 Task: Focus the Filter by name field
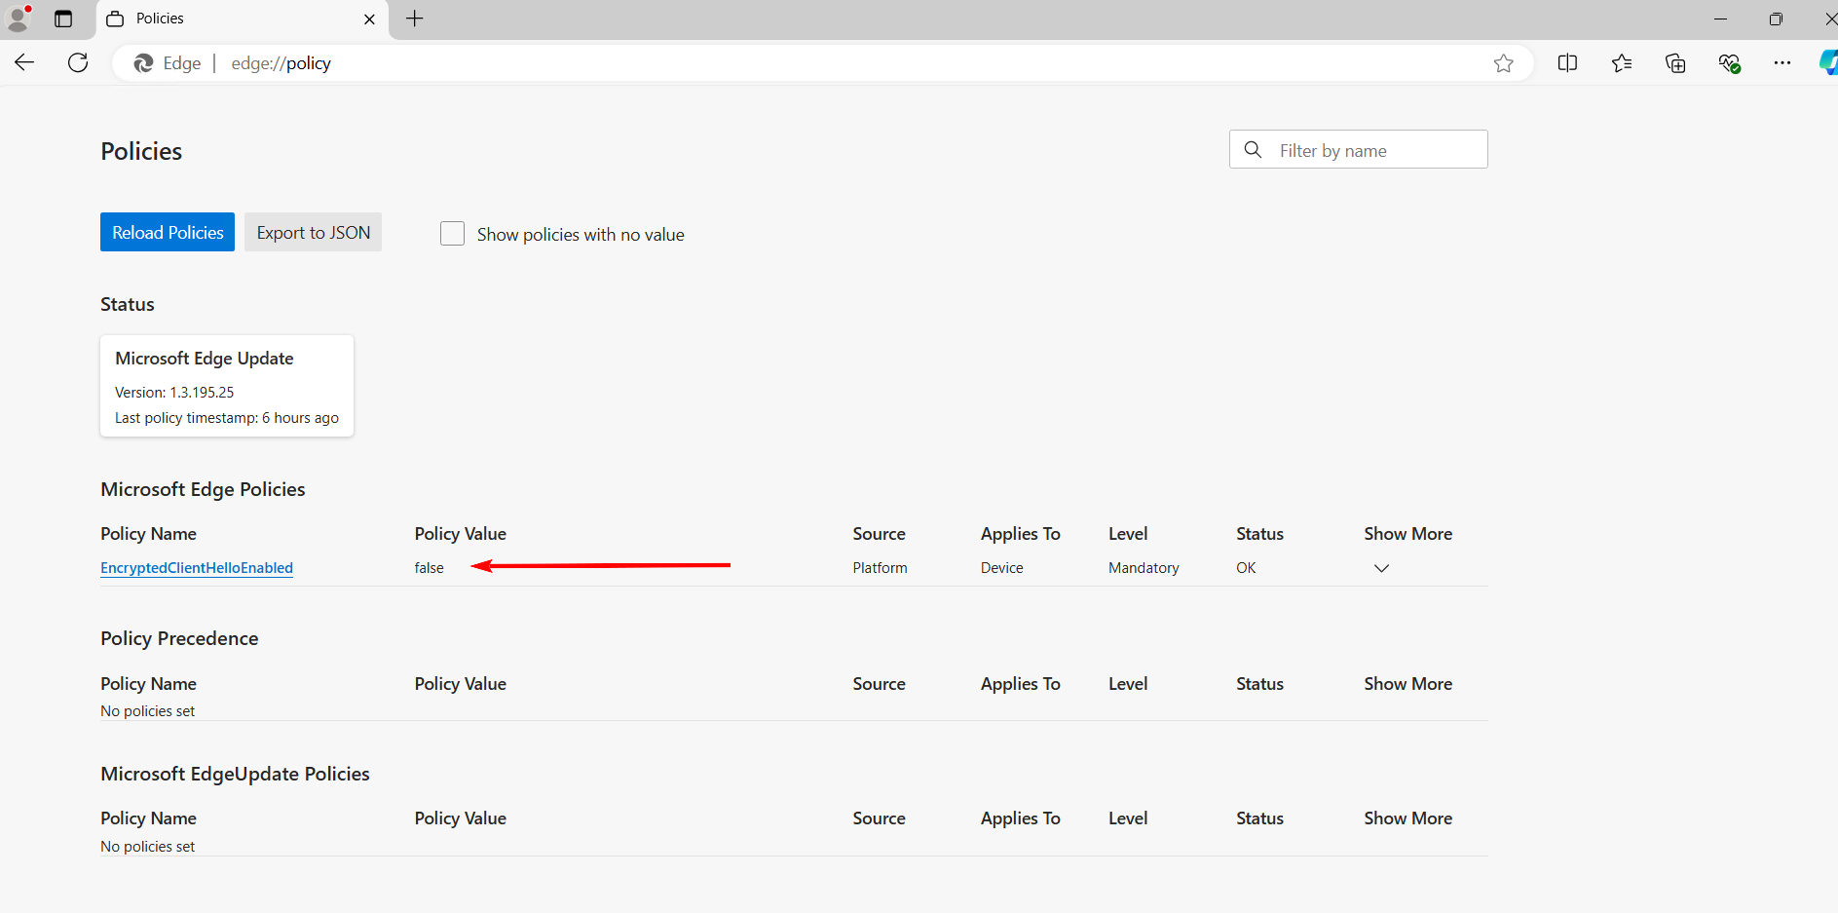click(1358, 150)
